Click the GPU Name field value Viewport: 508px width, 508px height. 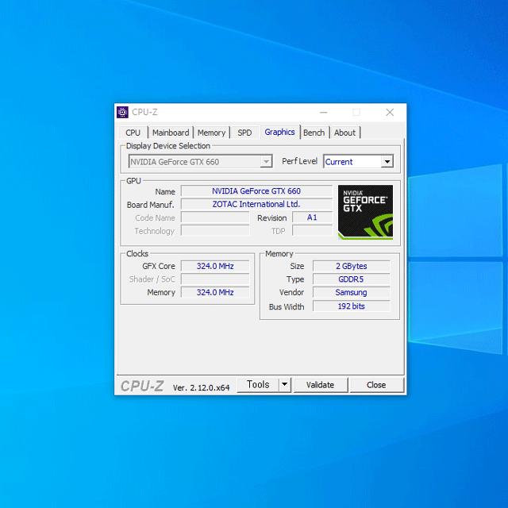[256, 191]
